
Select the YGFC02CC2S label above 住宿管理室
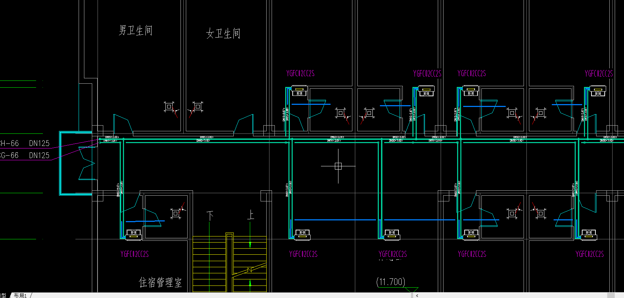[135, 254]
